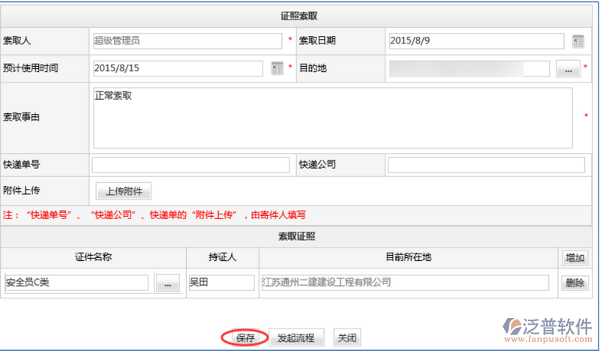Close the form with 关闭

tap(346, 337)
